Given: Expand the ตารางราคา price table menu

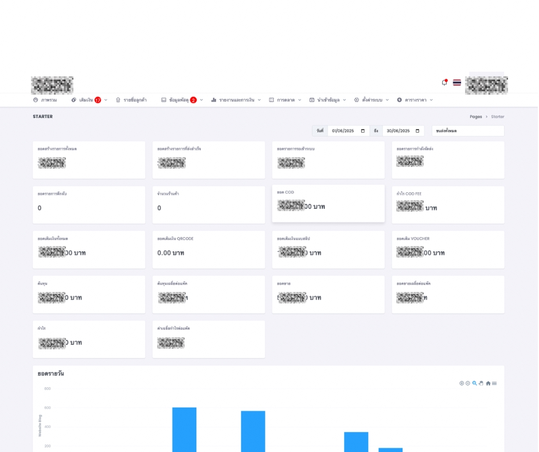Looking at the screenshot, I should coord(415,100).
